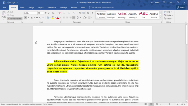Open the Change Case dropdown
The image size is (188, 106).
click(54, 13)
